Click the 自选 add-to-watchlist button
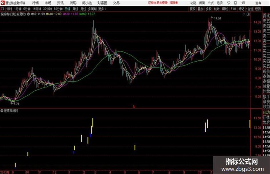Image resolution: width=270 pixels, height=174 pixels. pyautogui.click(x=250, y=9)
